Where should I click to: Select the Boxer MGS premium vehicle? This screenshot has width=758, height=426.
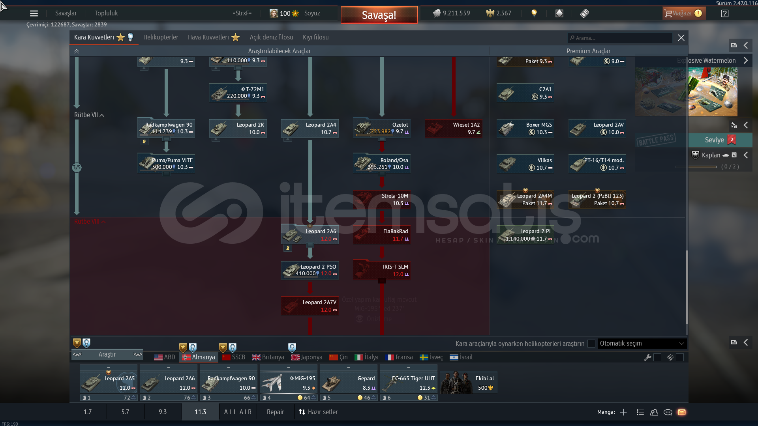point(525,128)
